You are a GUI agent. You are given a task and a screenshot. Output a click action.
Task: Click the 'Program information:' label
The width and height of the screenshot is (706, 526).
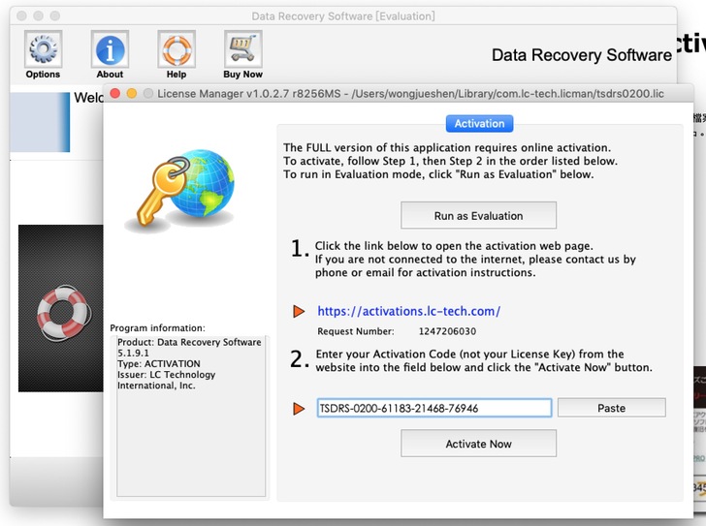pos(157,327)
